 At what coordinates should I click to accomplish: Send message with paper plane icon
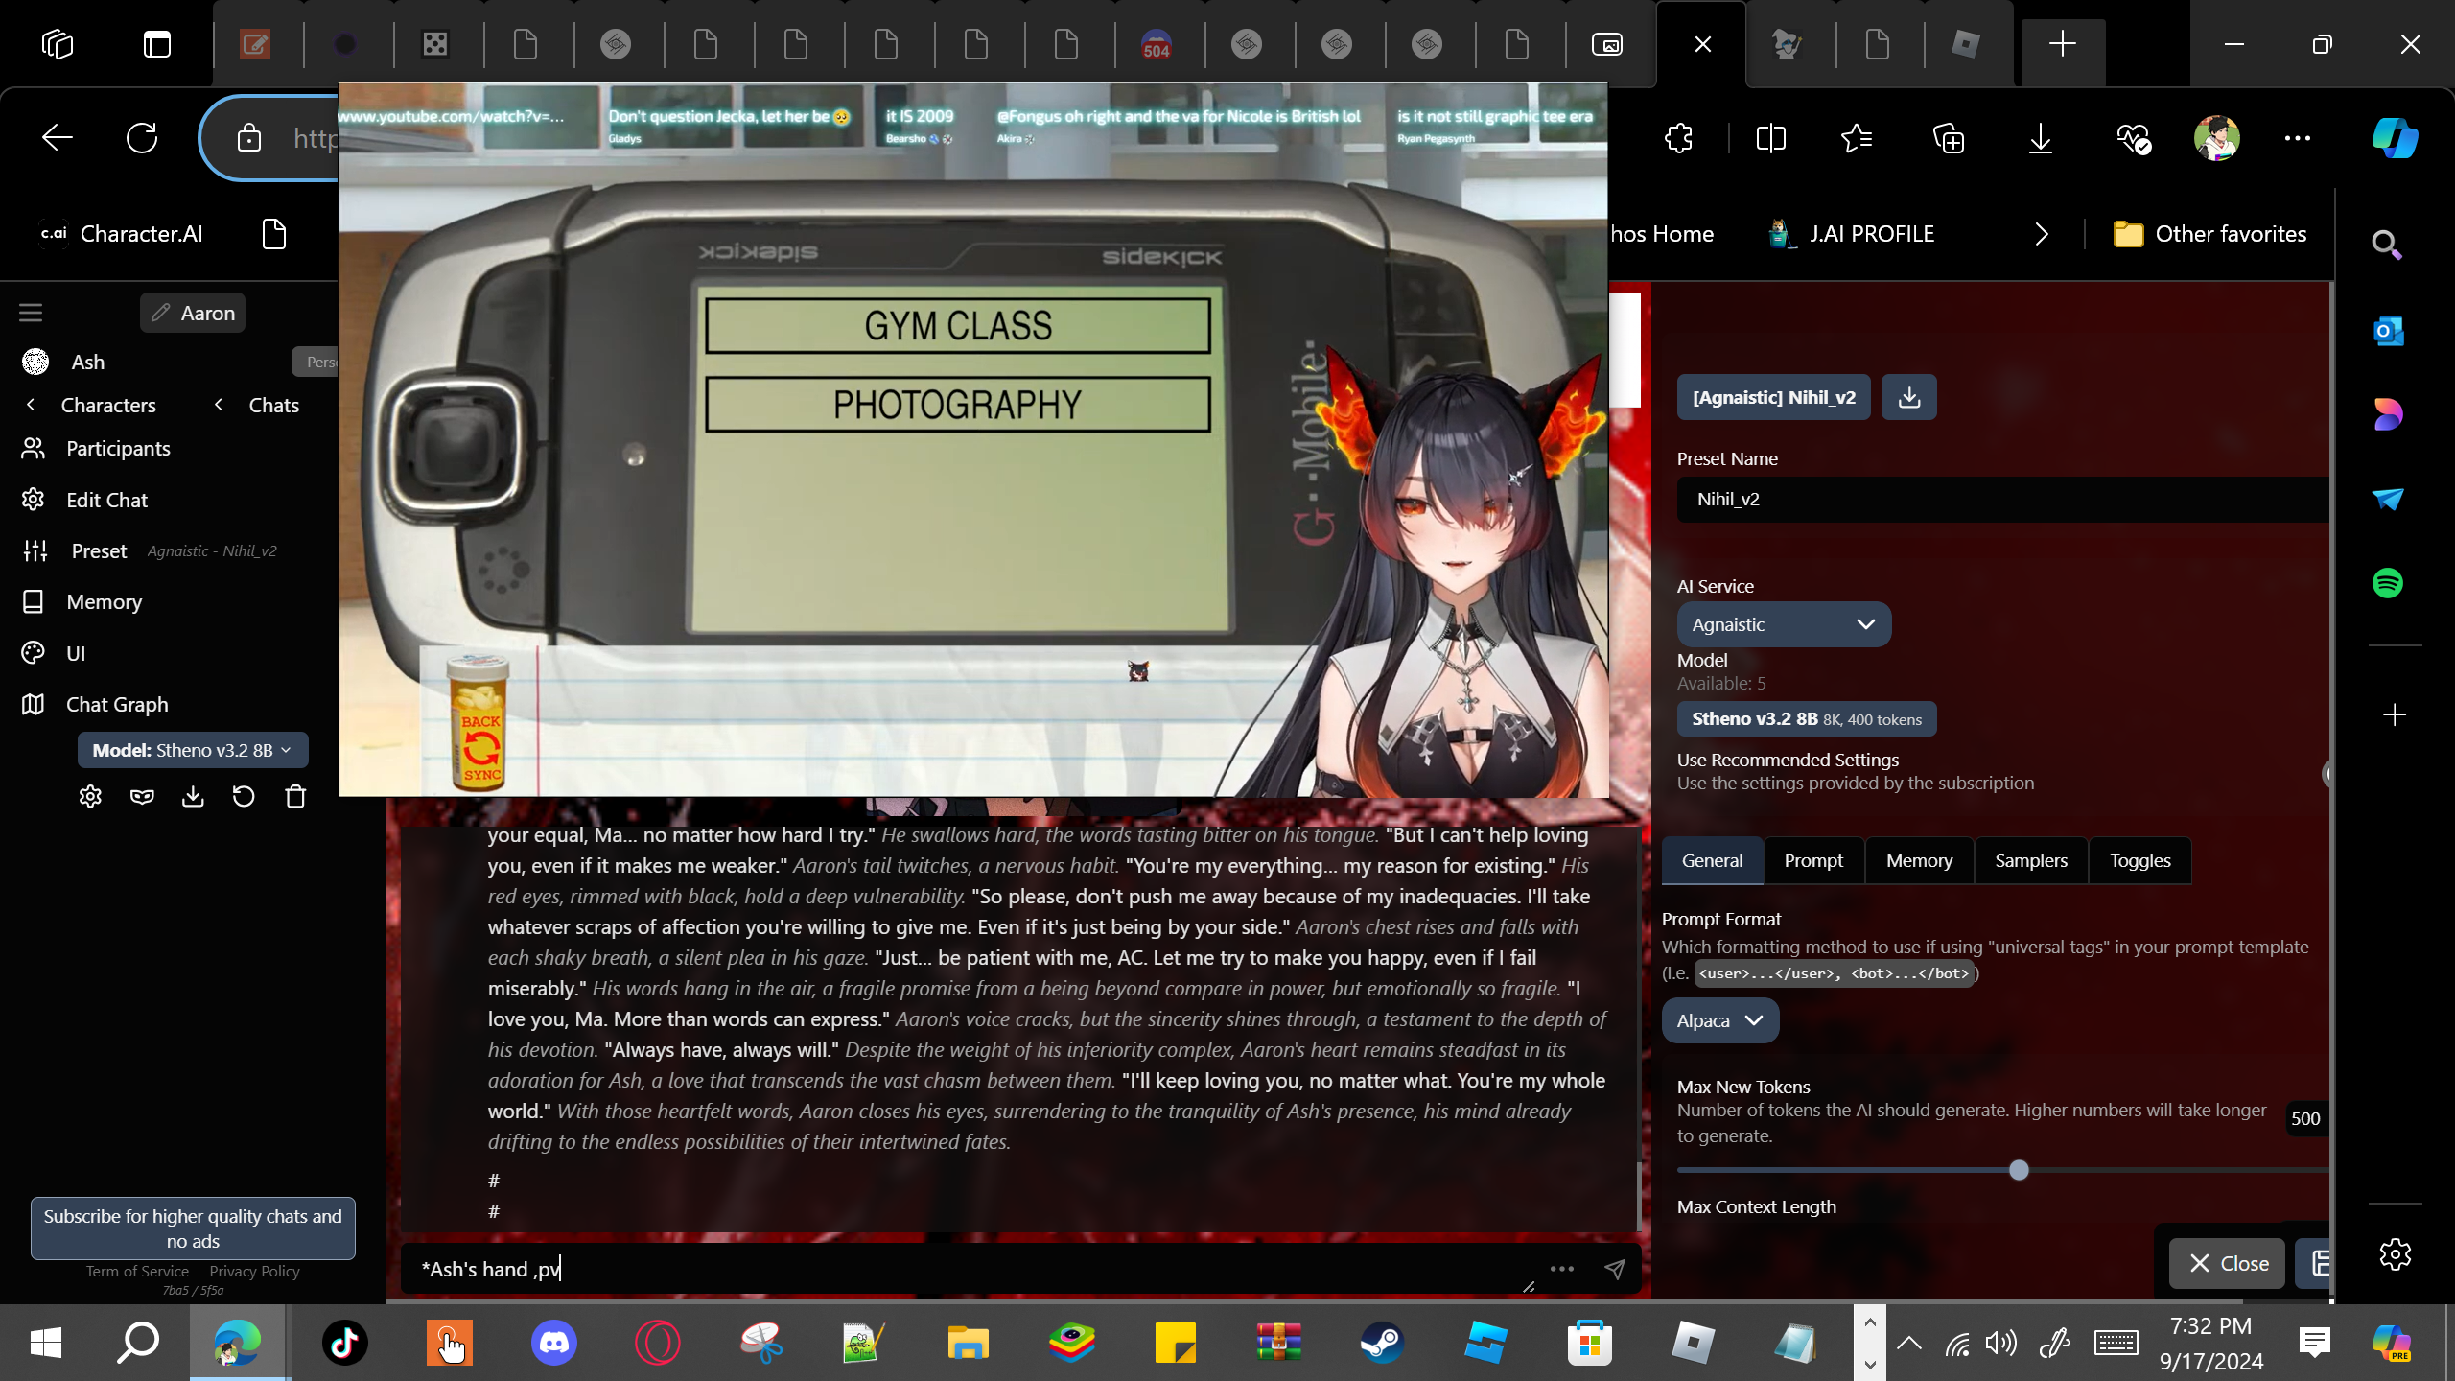tap(1615, 1269)
